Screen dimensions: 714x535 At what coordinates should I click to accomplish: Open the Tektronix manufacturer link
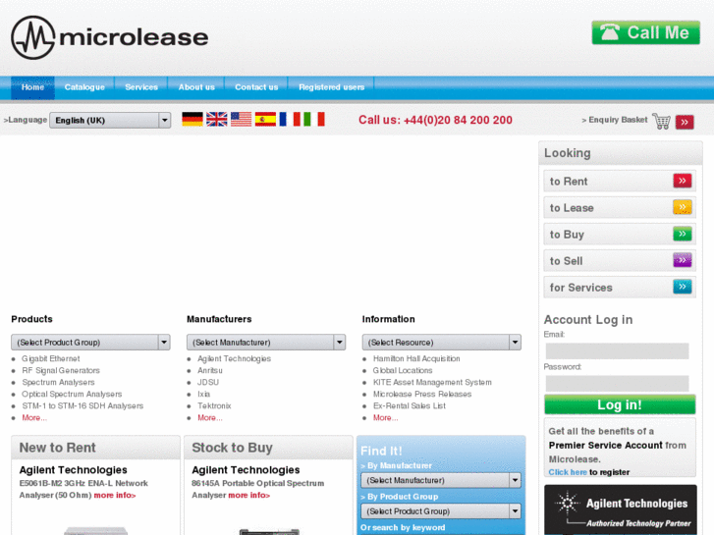tap(214, 406)
